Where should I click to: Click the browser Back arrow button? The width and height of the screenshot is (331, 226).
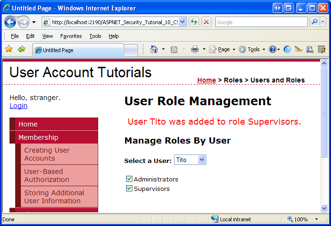click(x=10, y=22)
